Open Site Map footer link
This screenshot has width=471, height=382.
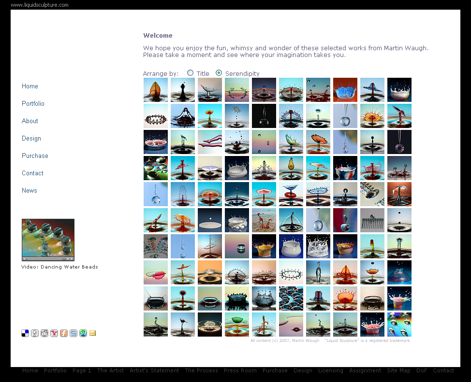(x=398, y=370)
